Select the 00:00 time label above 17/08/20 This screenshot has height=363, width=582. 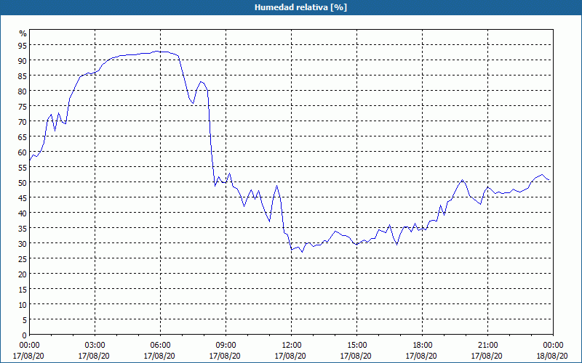coord(29,346)
